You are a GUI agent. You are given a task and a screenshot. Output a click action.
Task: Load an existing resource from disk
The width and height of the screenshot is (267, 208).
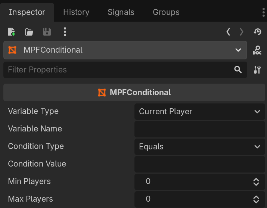pos(29,32)
